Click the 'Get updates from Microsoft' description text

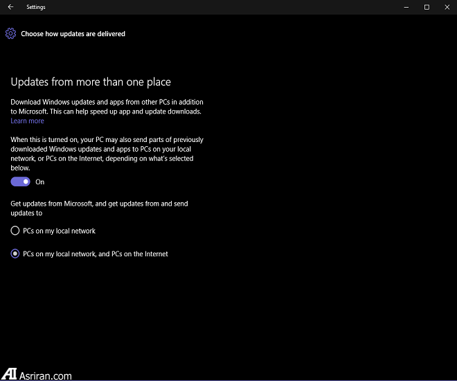click(99, 209)
